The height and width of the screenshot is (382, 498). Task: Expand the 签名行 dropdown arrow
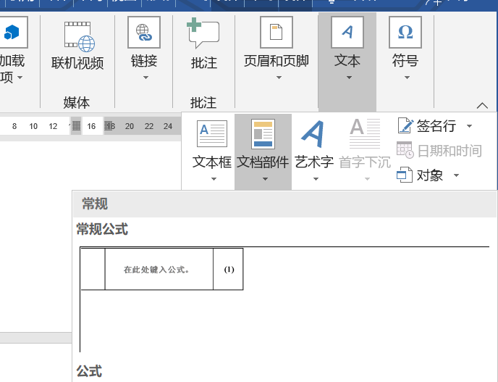469,126
